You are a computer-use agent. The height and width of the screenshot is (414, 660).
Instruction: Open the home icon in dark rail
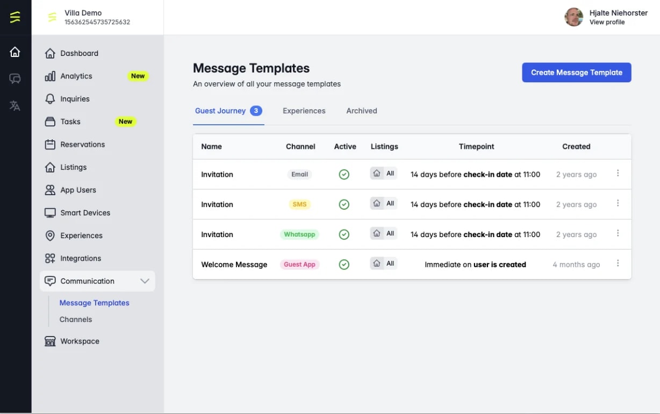(x=15, y=52)
